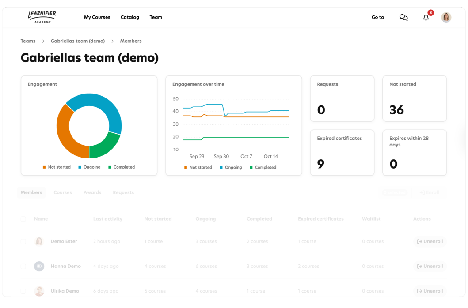Go to the Teams breadcrumb link

coord(28,41)
